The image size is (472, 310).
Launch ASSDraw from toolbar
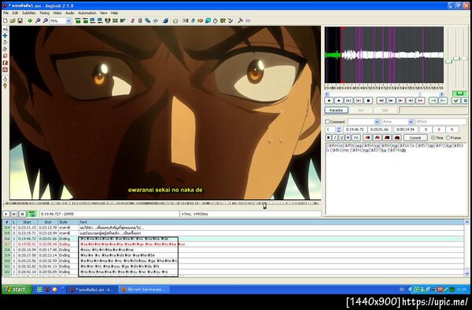175,20
